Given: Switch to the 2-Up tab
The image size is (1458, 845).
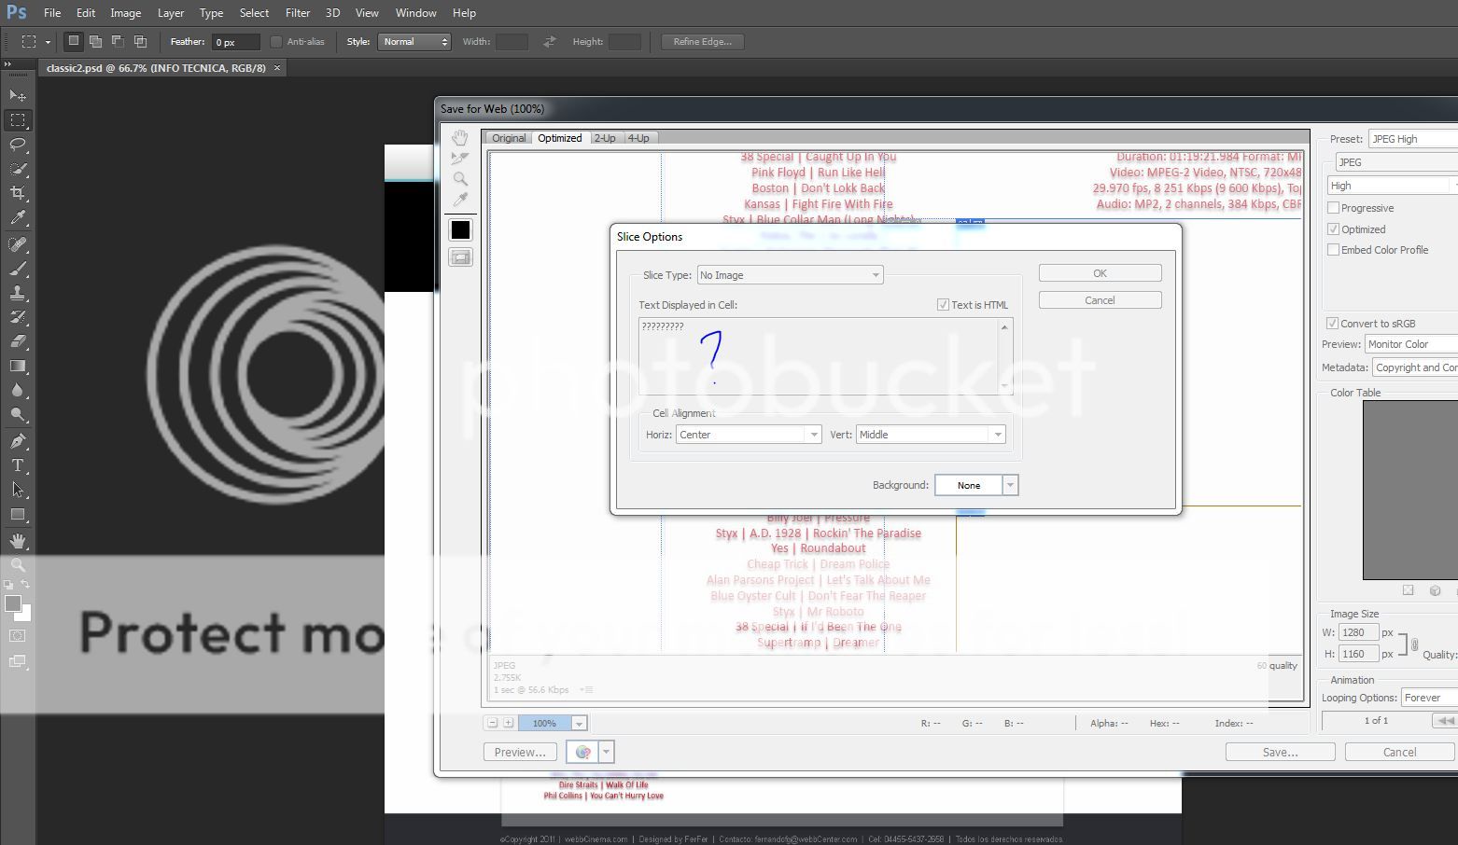Looking at the screenshot, I should 605,138.
